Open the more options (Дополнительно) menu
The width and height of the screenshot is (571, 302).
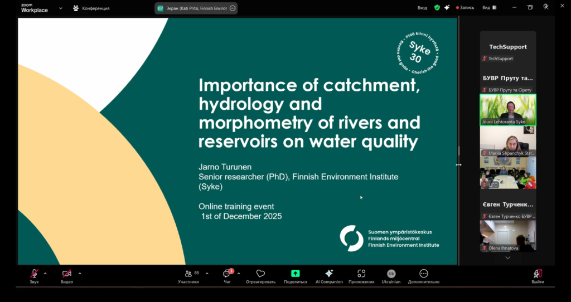point(424,274)
